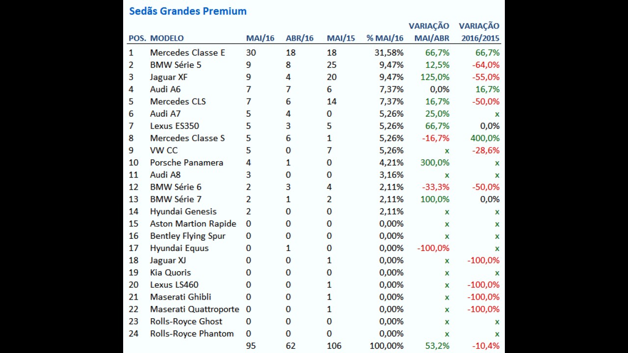Image resolution: width=628 pixels, height=353 pixels.
Task: Select the 'Mercedes Classe E' model name
Action: [x=187, y=52]
